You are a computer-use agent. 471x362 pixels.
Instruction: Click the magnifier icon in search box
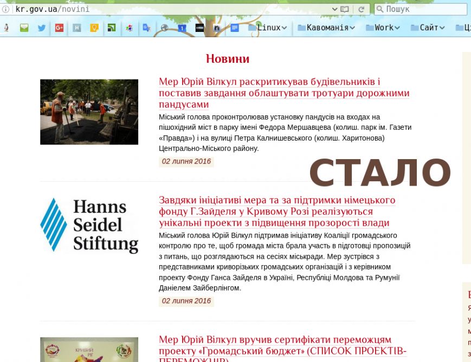(380, 9)
